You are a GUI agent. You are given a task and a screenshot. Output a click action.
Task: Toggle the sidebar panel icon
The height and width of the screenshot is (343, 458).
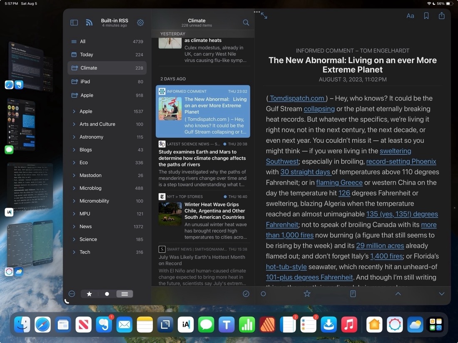(74, 22)
